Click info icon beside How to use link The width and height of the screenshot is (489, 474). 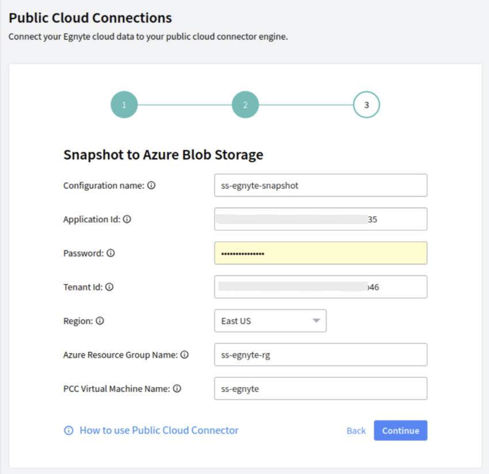pos(68,430)
